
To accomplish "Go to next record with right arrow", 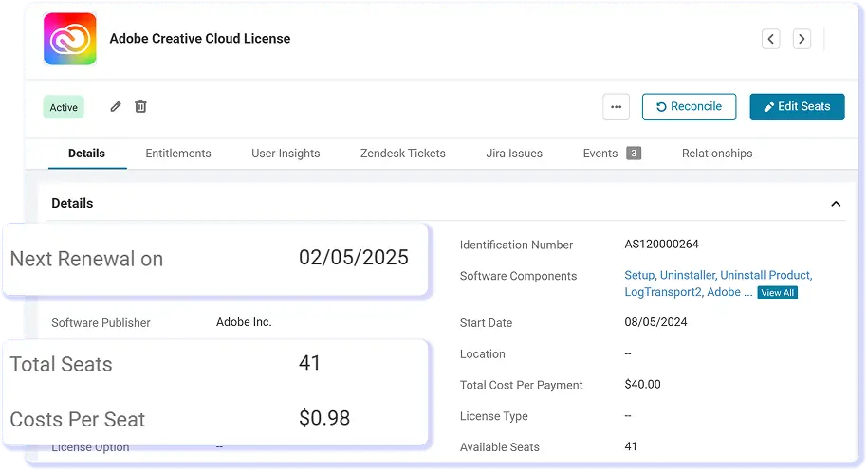I will coord(802,39).
